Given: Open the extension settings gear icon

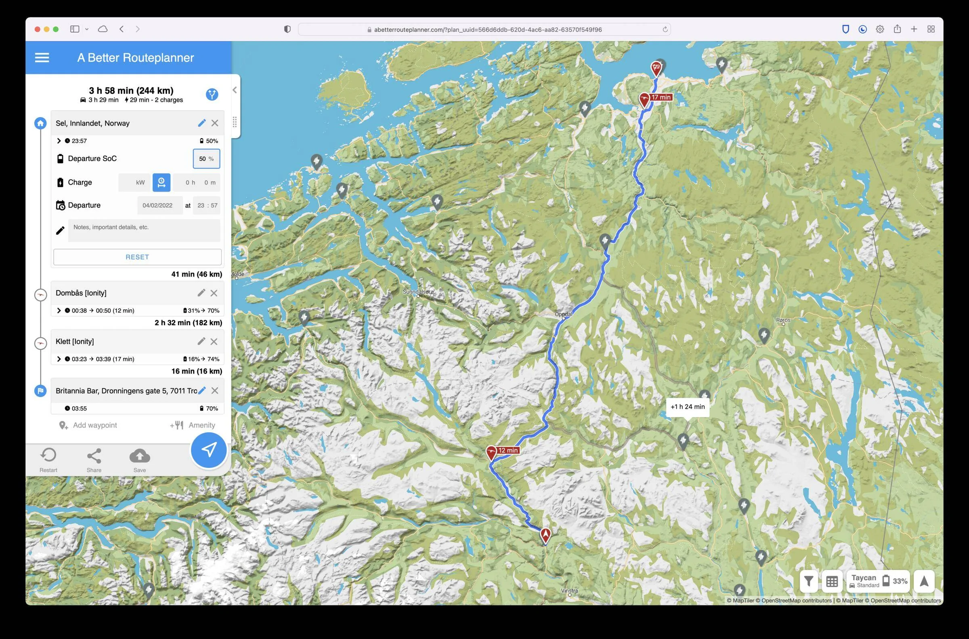Looking at the screenshot, I should click(x=880, y=29).
